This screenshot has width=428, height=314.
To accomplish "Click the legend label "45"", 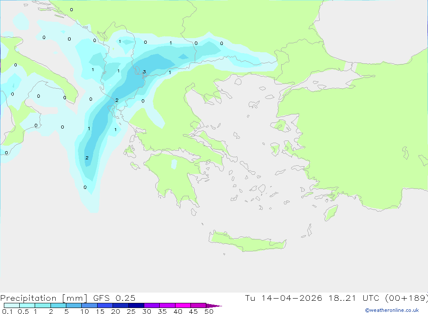I will pos(193,311).
